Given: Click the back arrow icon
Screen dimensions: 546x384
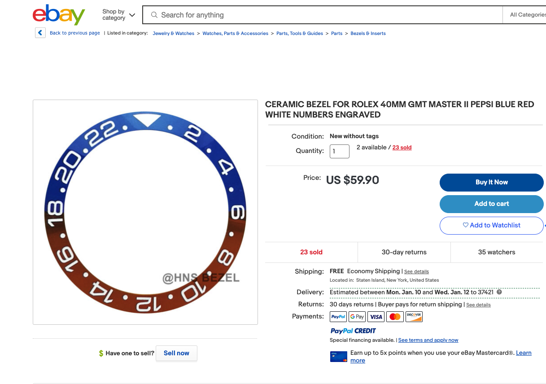Looking at the screenshot, I should tap(40, 33).
